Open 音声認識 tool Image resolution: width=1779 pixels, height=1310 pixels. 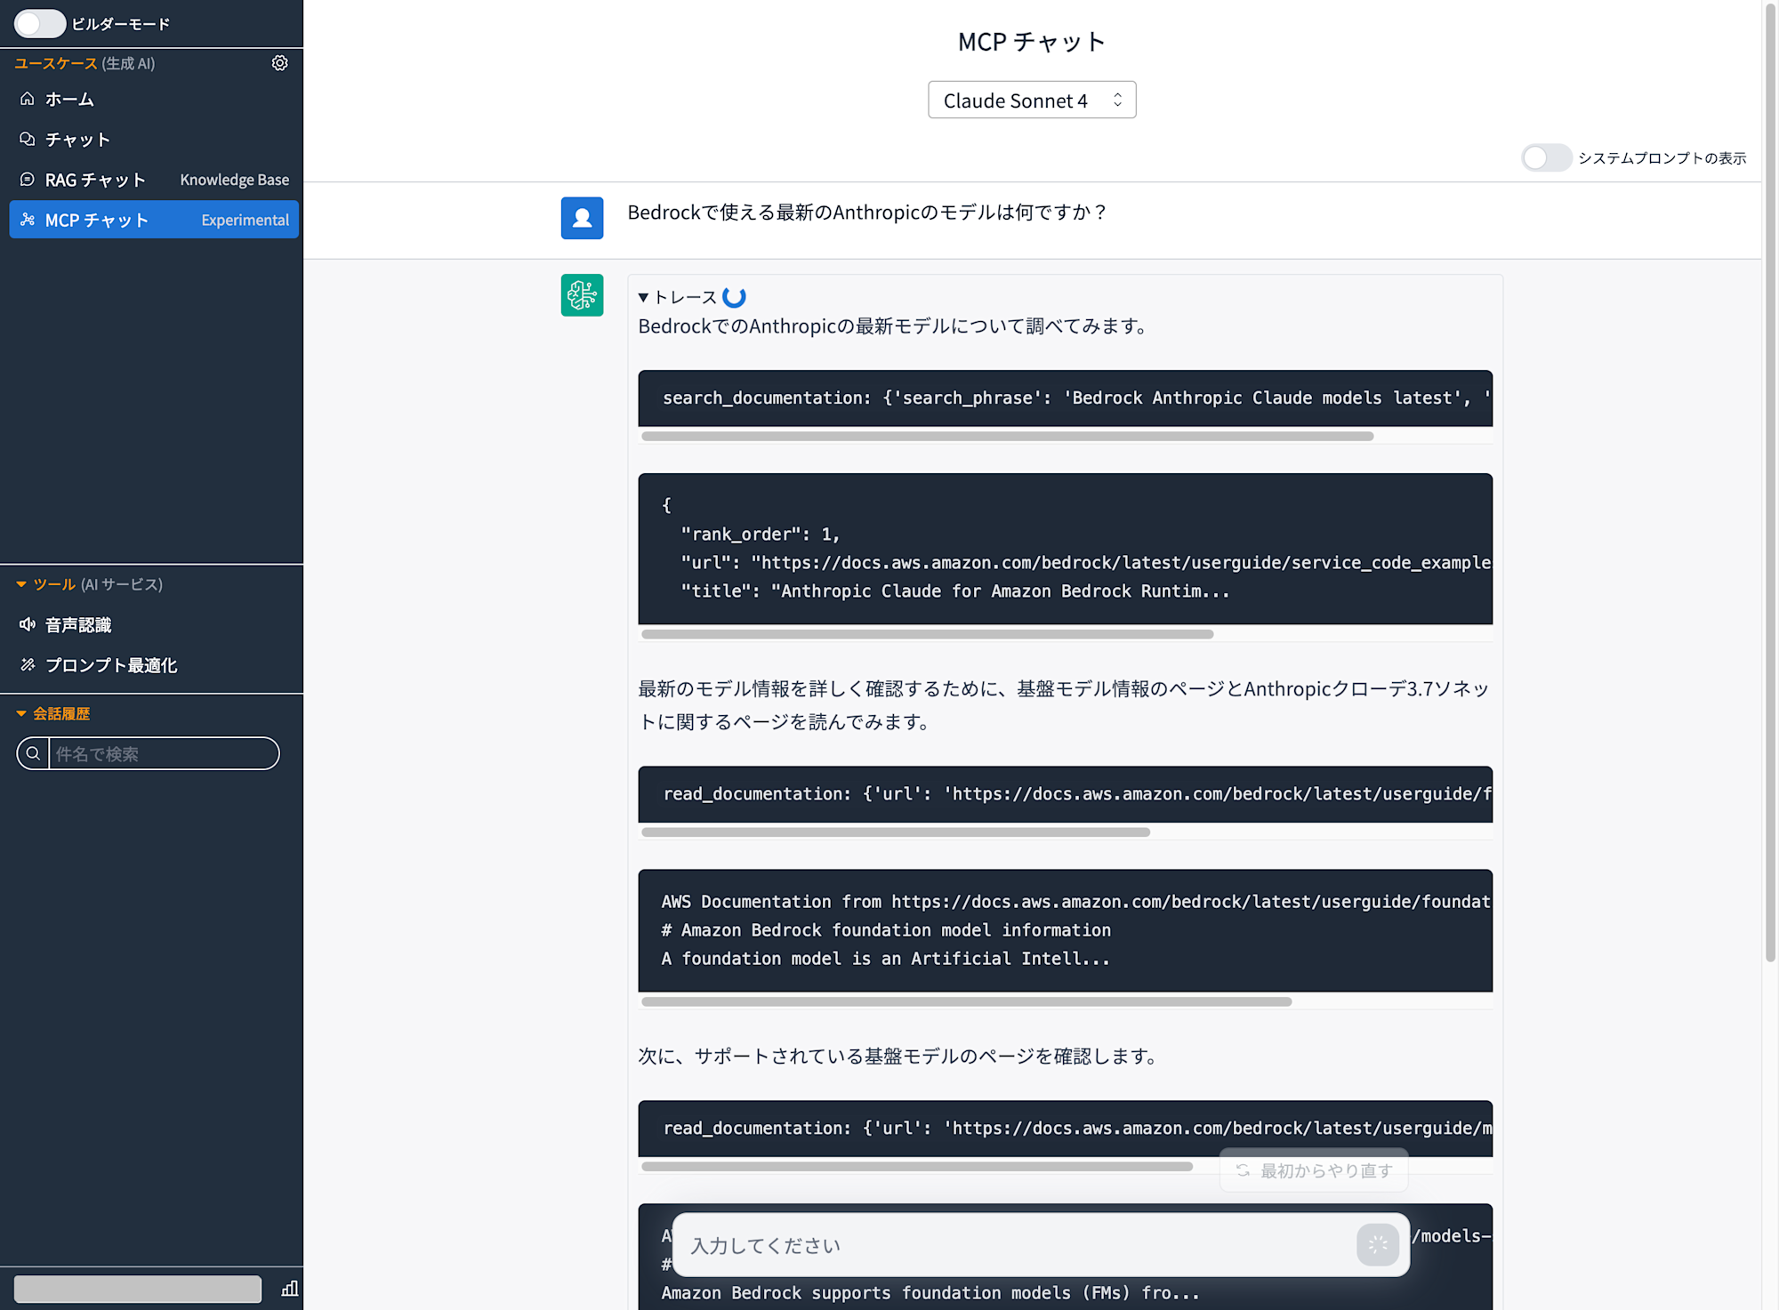point(154,624)
